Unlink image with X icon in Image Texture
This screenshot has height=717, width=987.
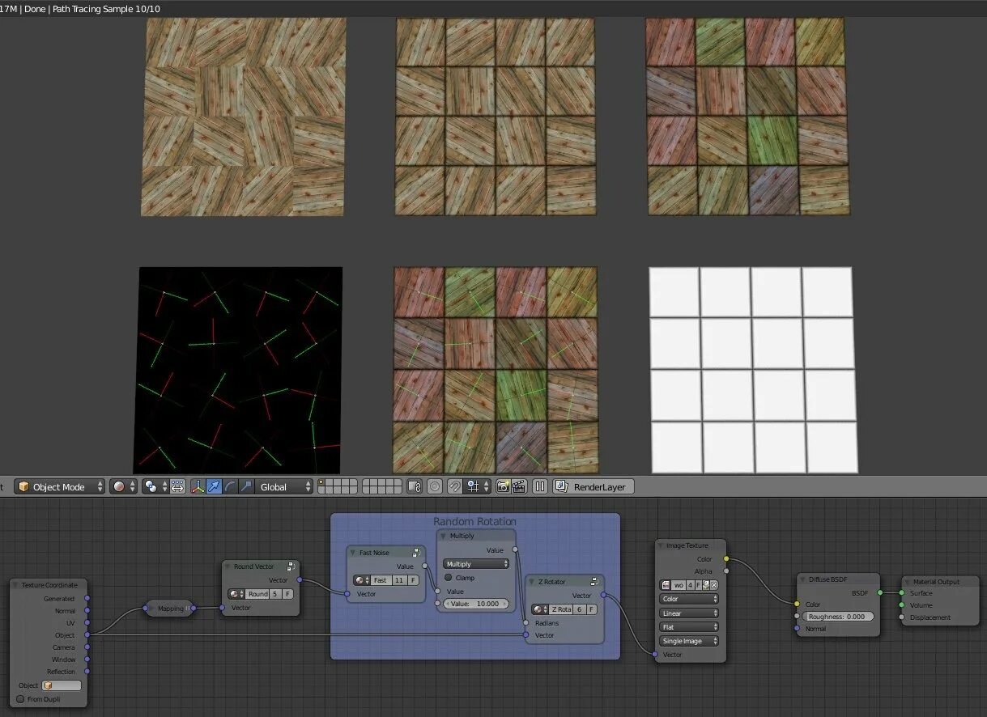(714, 585)
